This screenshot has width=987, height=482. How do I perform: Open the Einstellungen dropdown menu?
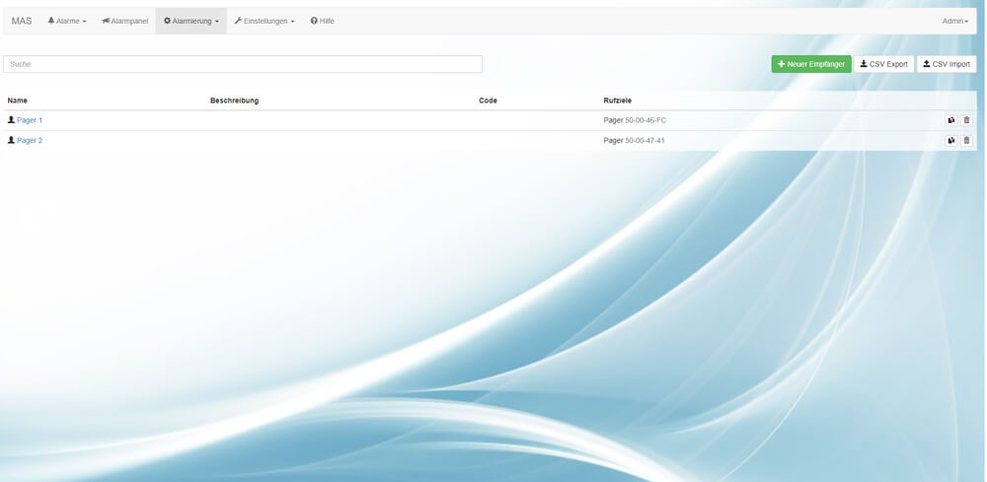click(x=265, y=21)
